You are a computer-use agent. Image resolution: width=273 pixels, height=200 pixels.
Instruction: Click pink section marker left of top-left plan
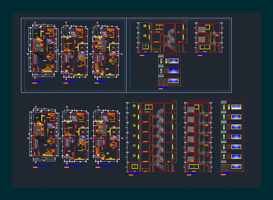(28, 54)
